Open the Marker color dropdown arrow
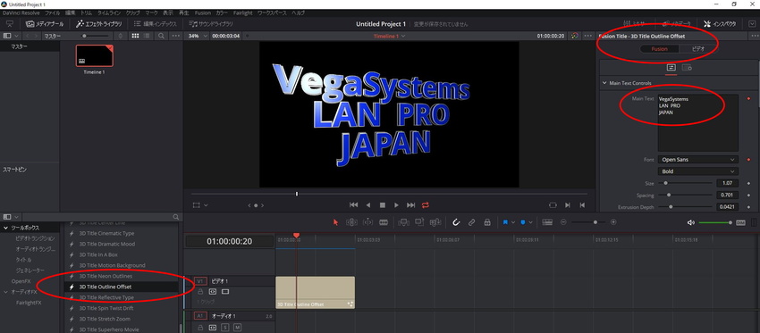Screen dimensions: 760x333 (531, 222)
